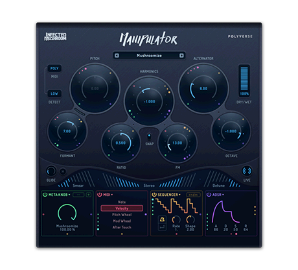The width and height of the screenshot is (298, 270).
Task: Select Velocity in the MIDI source list
Action: 122,208
